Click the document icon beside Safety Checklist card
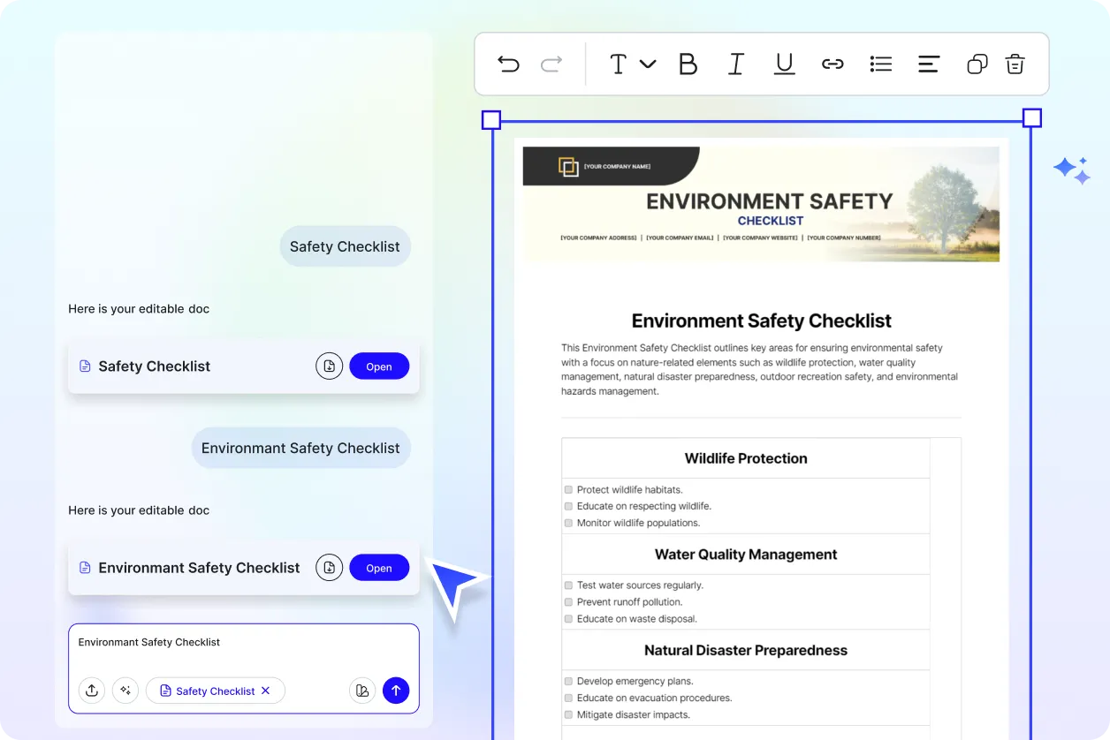This screenshot has width=1110, height=740. click(85, 366)
